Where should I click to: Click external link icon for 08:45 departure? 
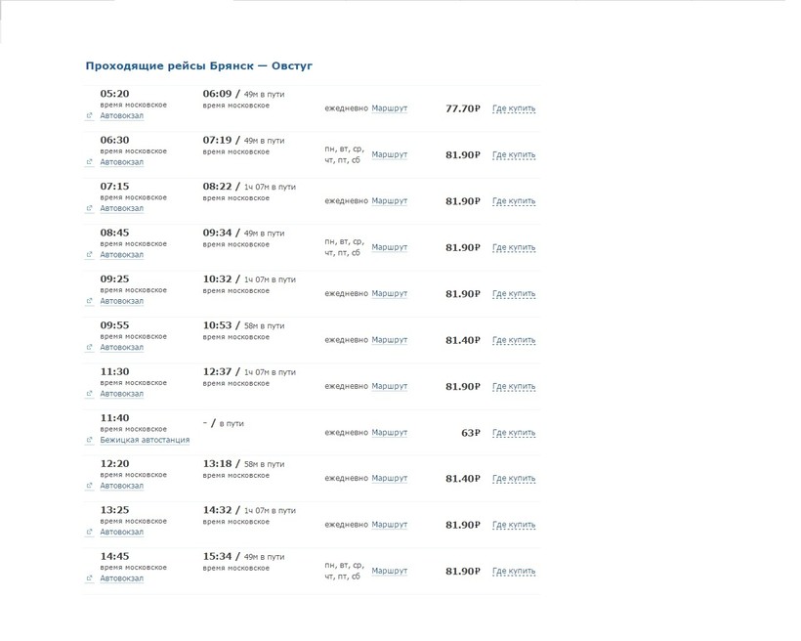90,255
